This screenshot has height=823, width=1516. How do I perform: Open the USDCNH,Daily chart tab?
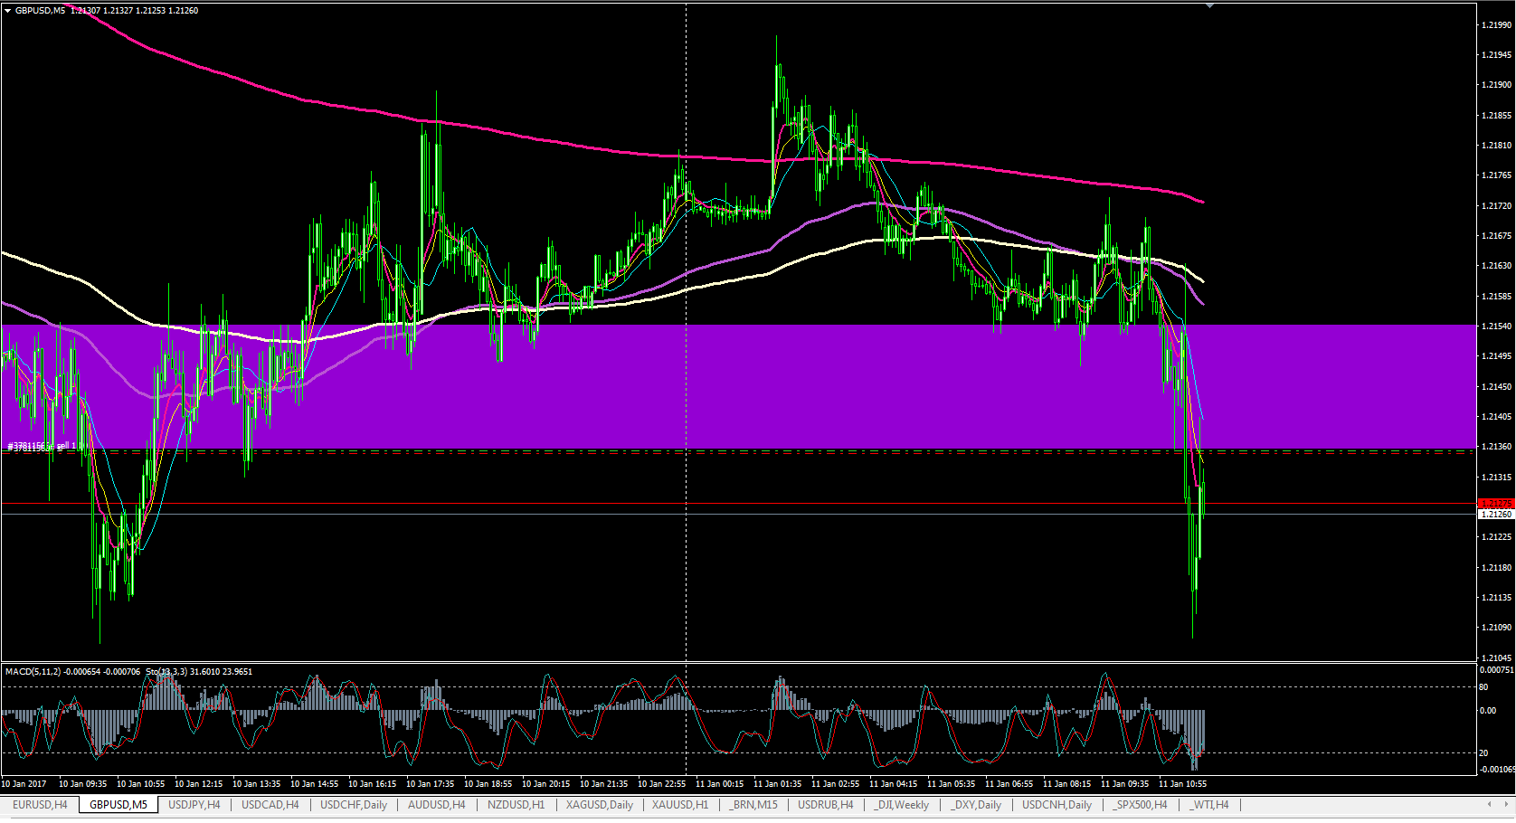1057,805
